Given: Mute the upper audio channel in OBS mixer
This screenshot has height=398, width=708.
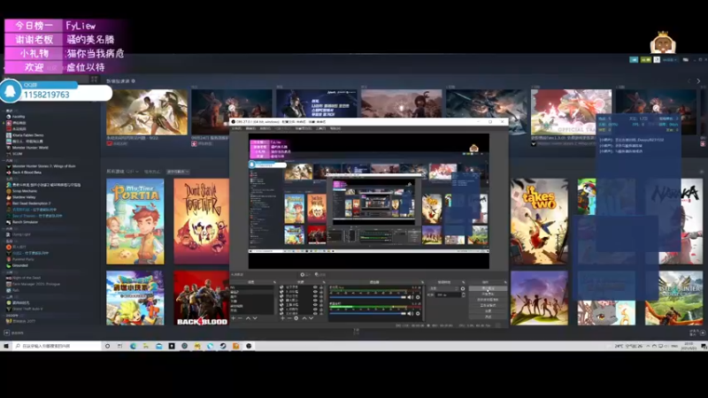Looking at the screenshot, I should (x=411, y=297).
